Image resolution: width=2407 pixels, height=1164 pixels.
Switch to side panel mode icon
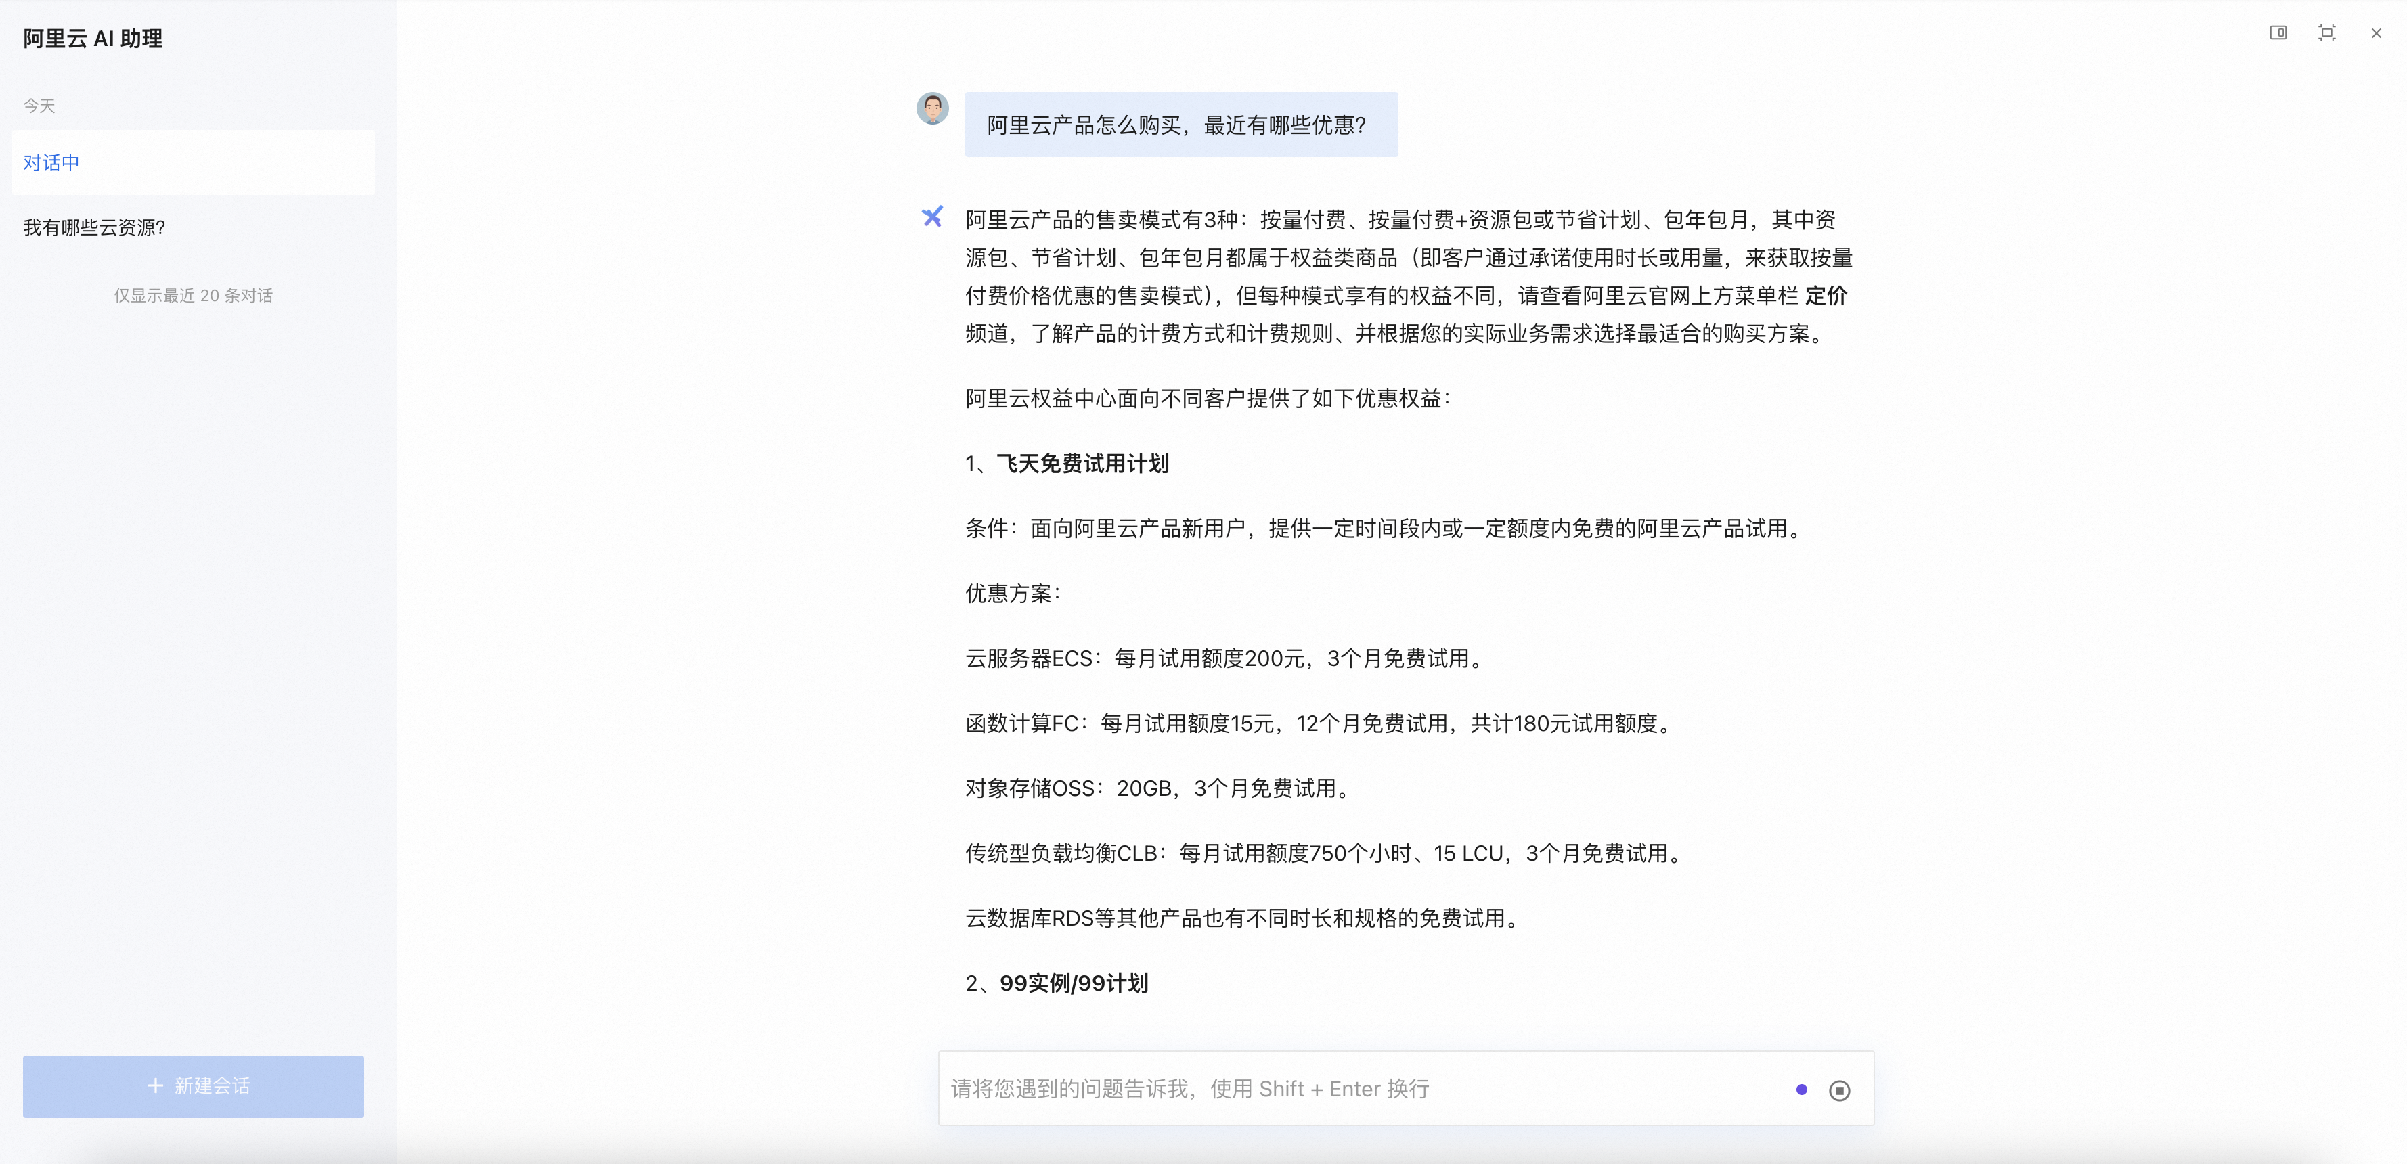click(x=2278, y=32)
